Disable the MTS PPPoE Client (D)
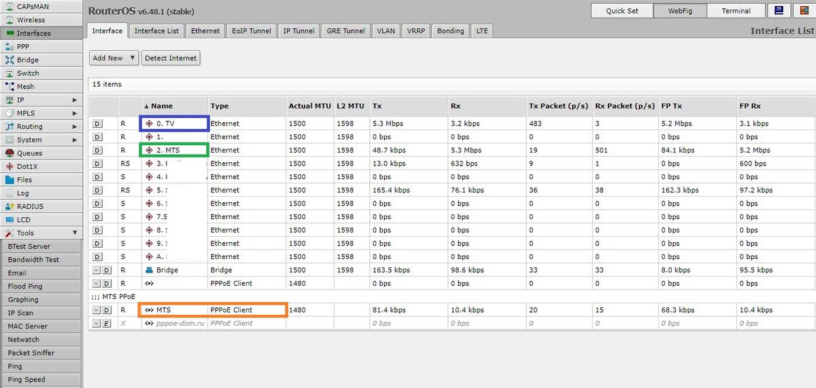The height and width of the screenshot is (388, 816). click(x=107, y=310)
